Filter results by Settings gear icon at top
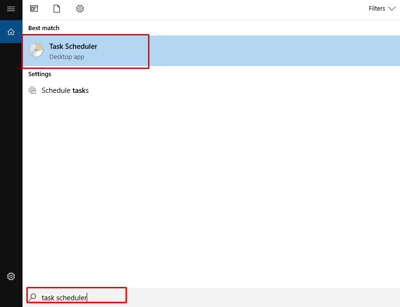Viewport: 400px width, 307px height. [80, 9]
